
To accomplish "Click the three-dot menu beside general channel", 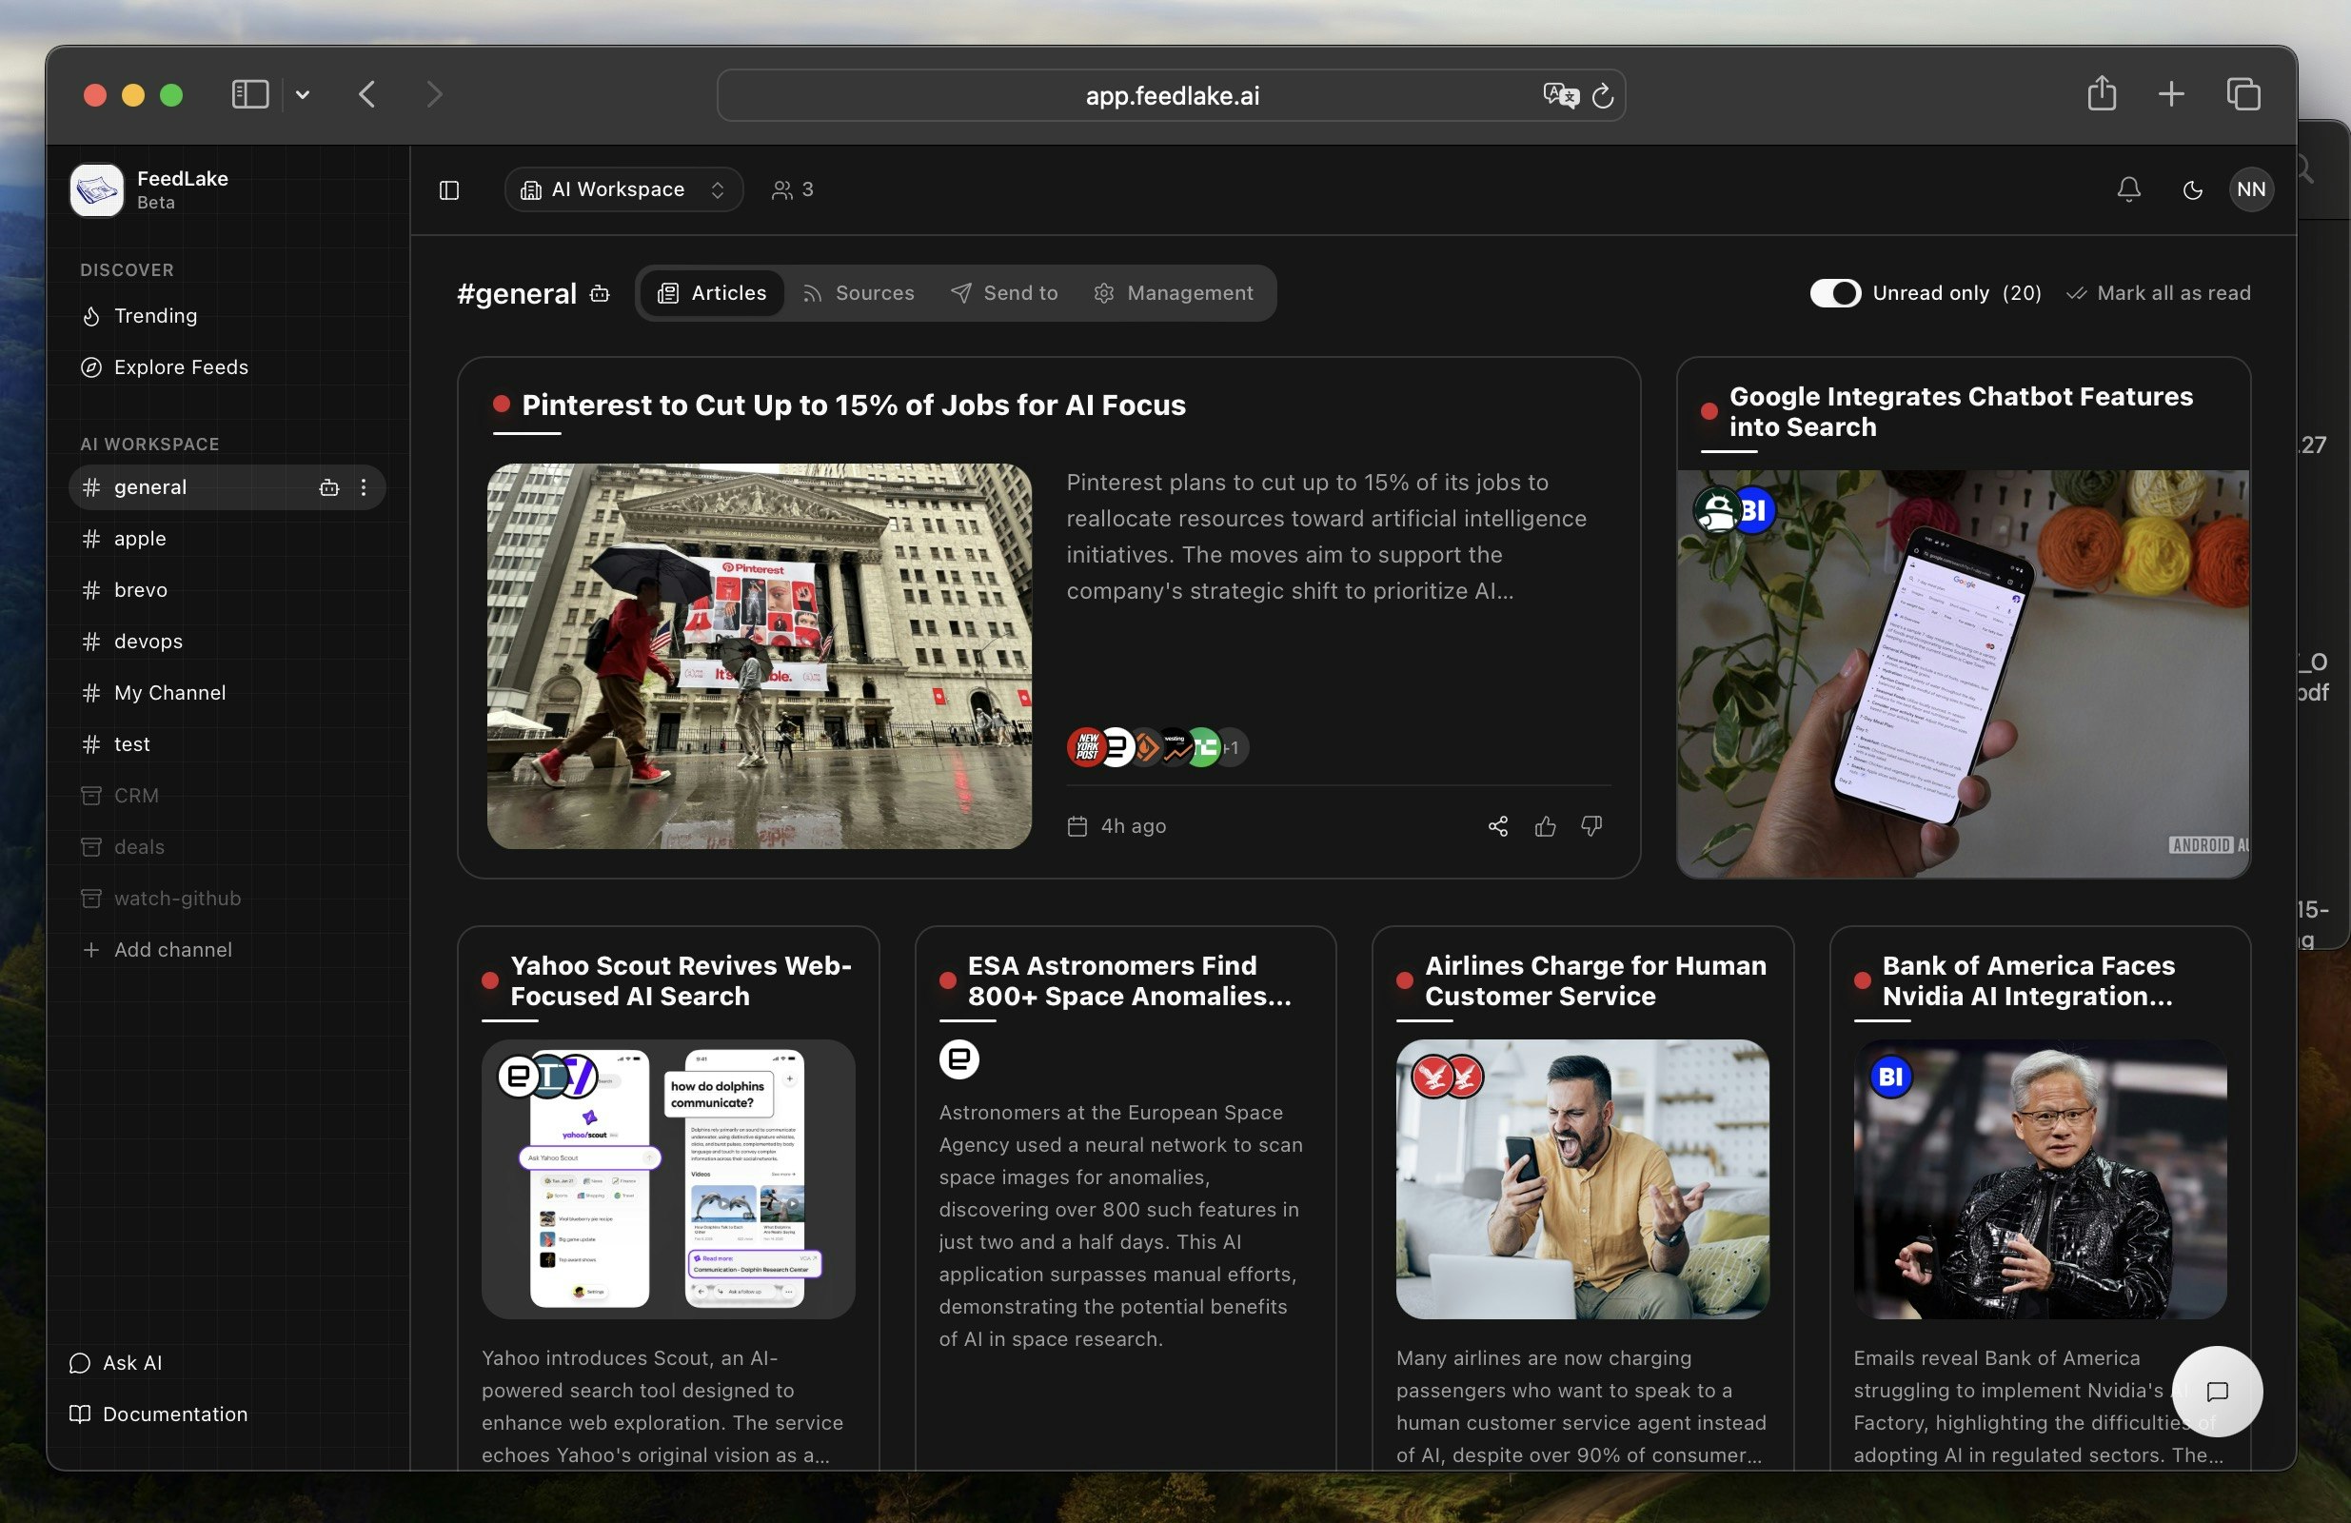I will (364, 487).
